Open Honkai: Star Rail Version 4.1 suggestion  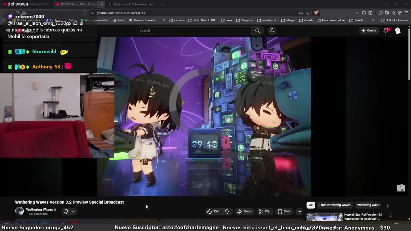(363, 217)
